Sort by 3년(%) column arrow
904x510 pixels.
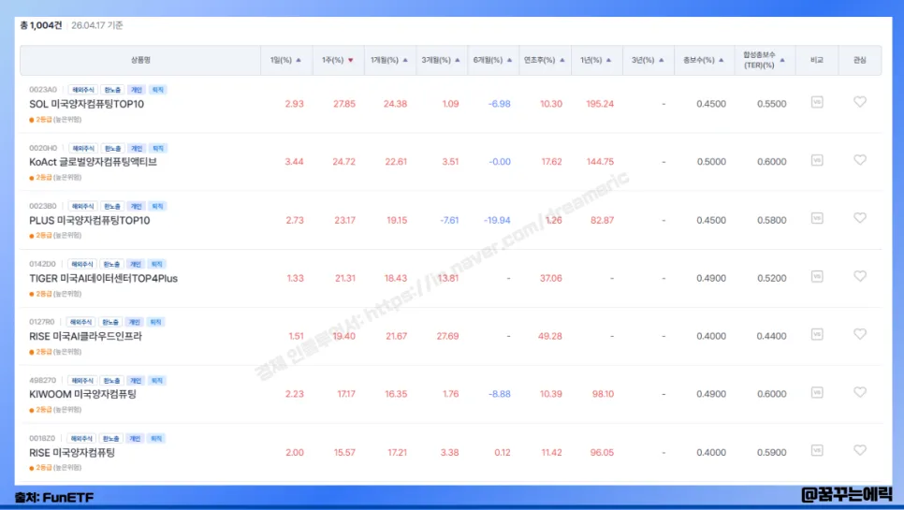pyautogui.click(x=662, y=60)
